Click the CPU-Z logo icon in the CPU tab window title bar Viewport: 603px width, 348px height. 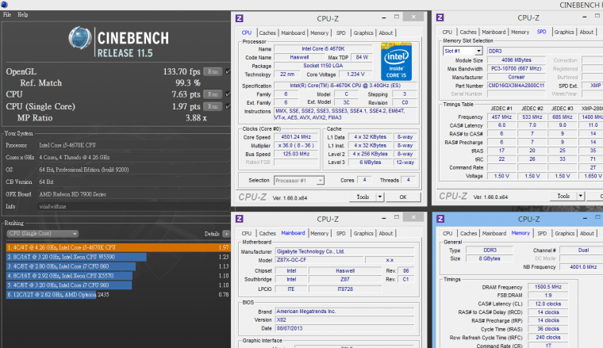pos(239,18)
